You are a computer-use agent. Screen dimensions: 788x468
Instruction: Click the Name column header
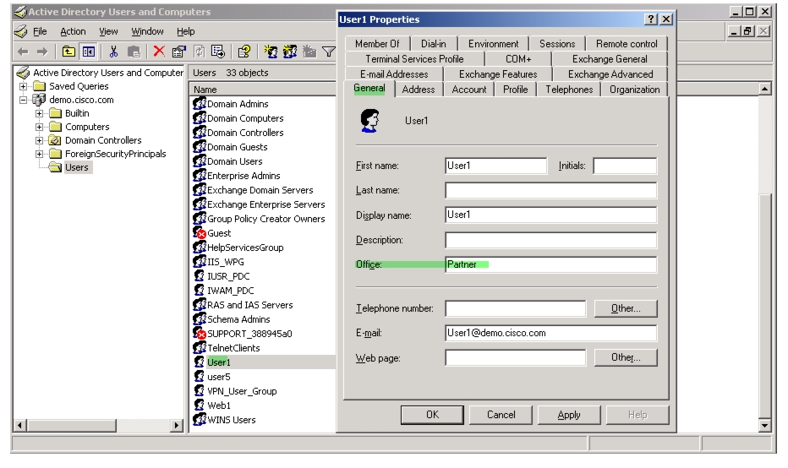[262, 90]
